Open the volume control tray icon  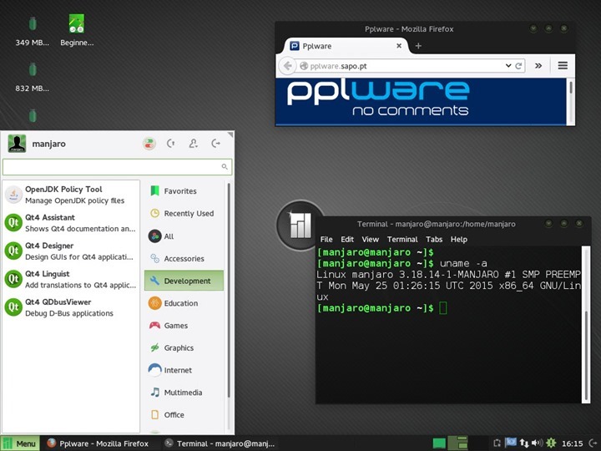point(538,443)
